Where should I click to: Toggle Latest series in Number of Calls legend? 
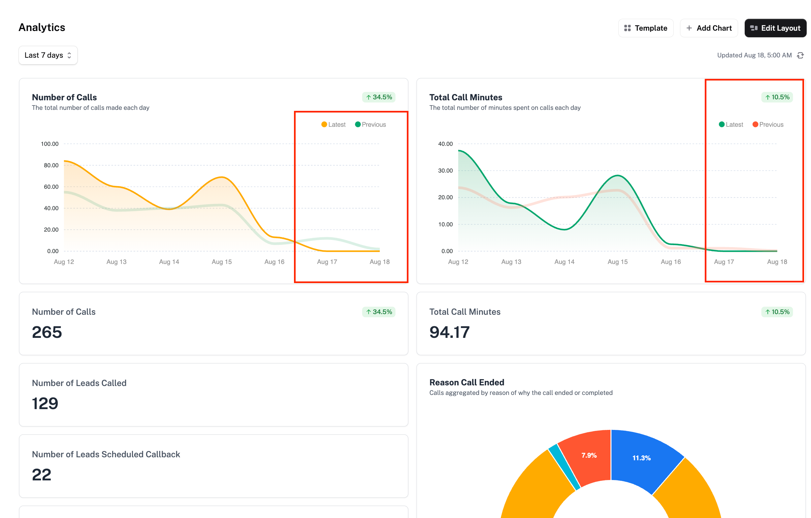334,125
